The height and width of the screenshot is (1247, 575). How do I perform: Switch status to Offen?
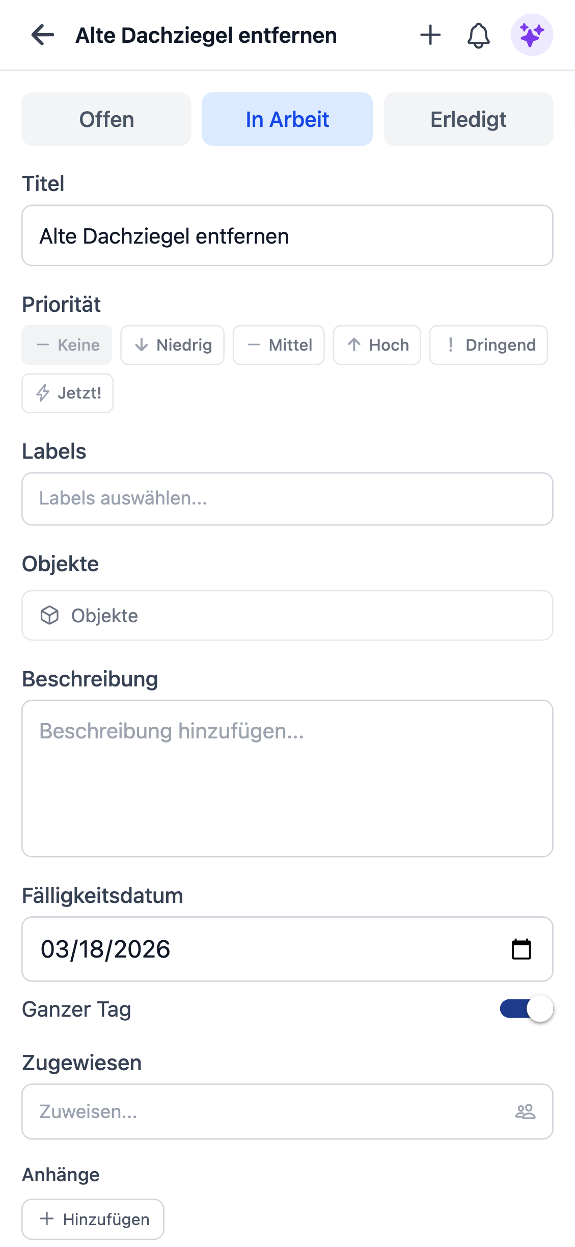[106, 119]
